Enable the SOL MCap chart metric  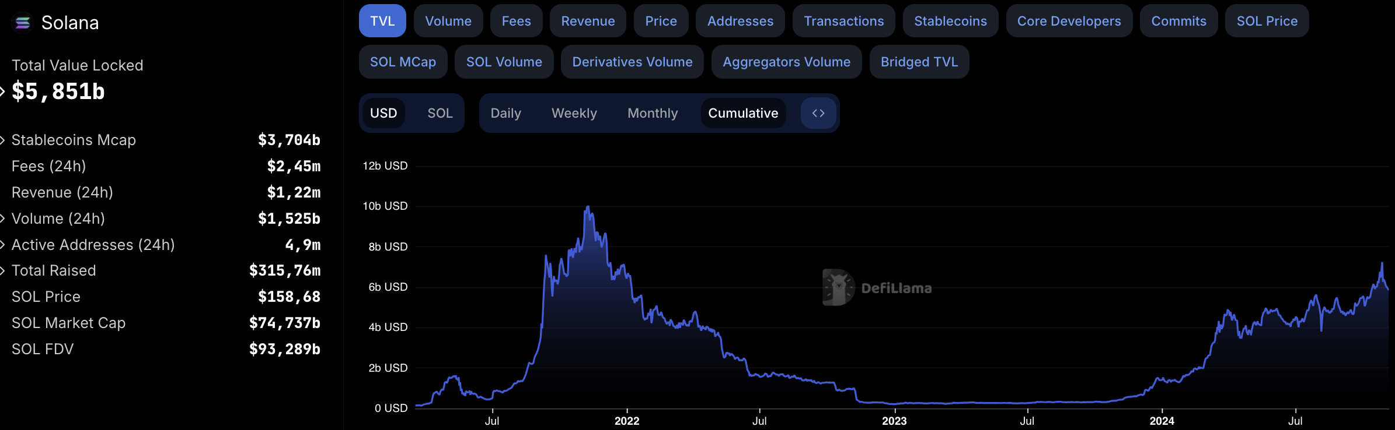pyautogui.click(x=403, y=62)
